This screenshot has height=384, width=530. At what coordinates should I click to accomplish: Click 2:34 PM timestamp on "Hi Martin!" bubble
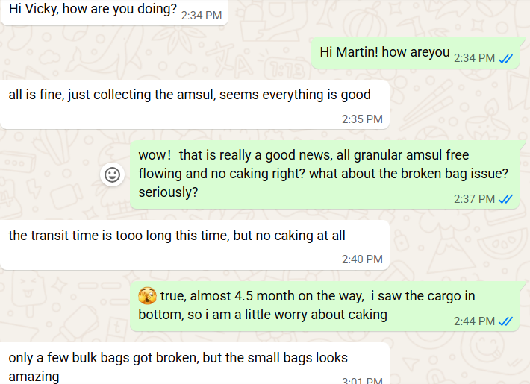click(474, 58)
